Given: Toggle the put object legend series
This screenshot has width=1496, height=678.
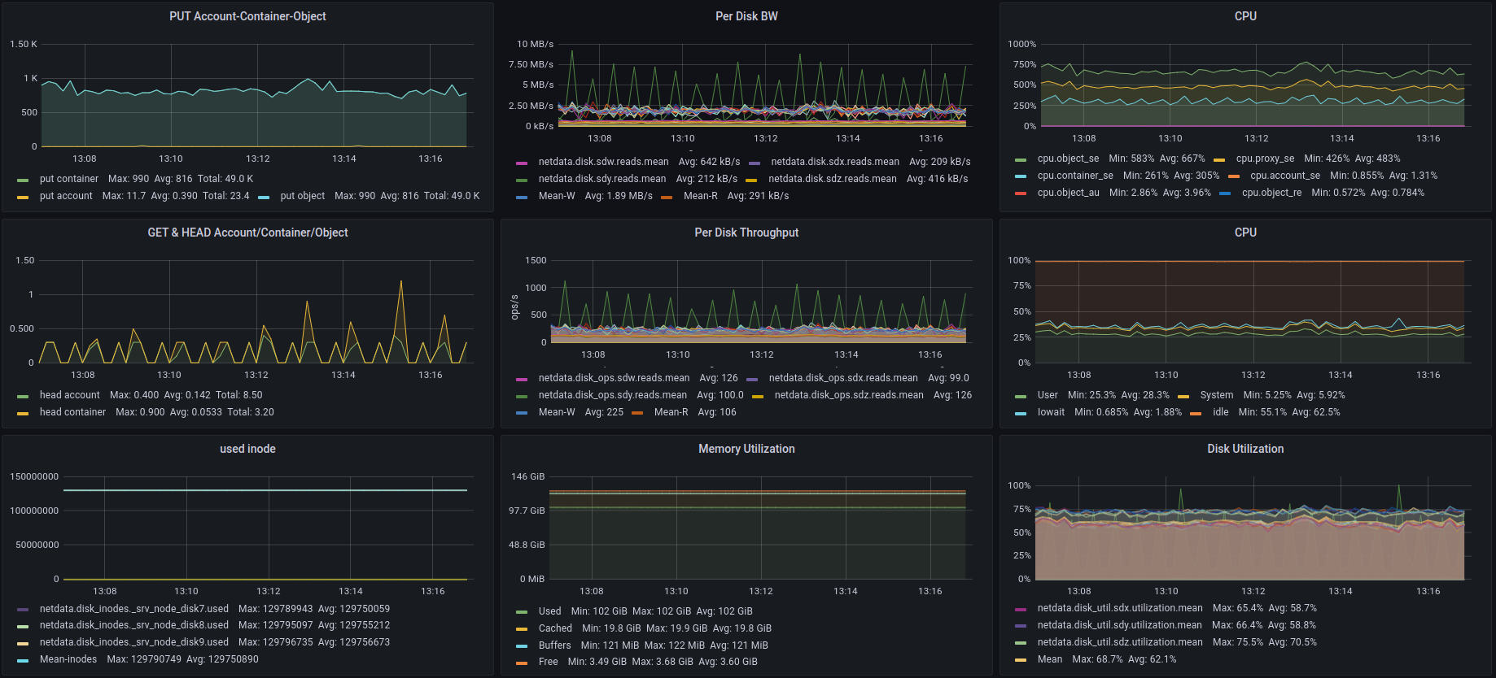Looking at the screenshot, I should pyautogui.click(x=302, y=196).
